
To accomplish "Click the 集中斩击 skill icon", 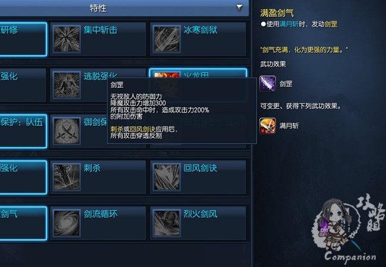I will [x=67, y=39].
